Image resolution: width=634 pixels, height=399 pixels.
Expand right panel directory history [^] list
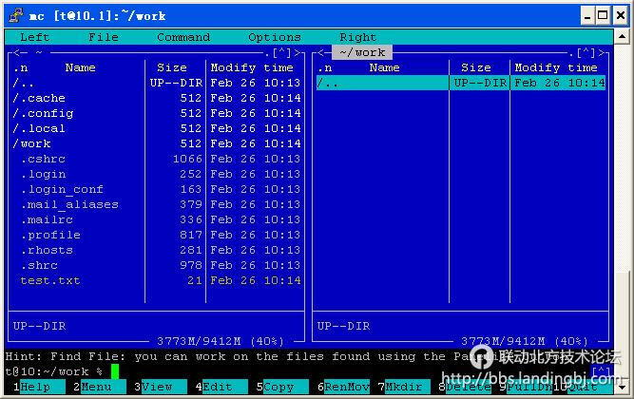tap(590, 53)
